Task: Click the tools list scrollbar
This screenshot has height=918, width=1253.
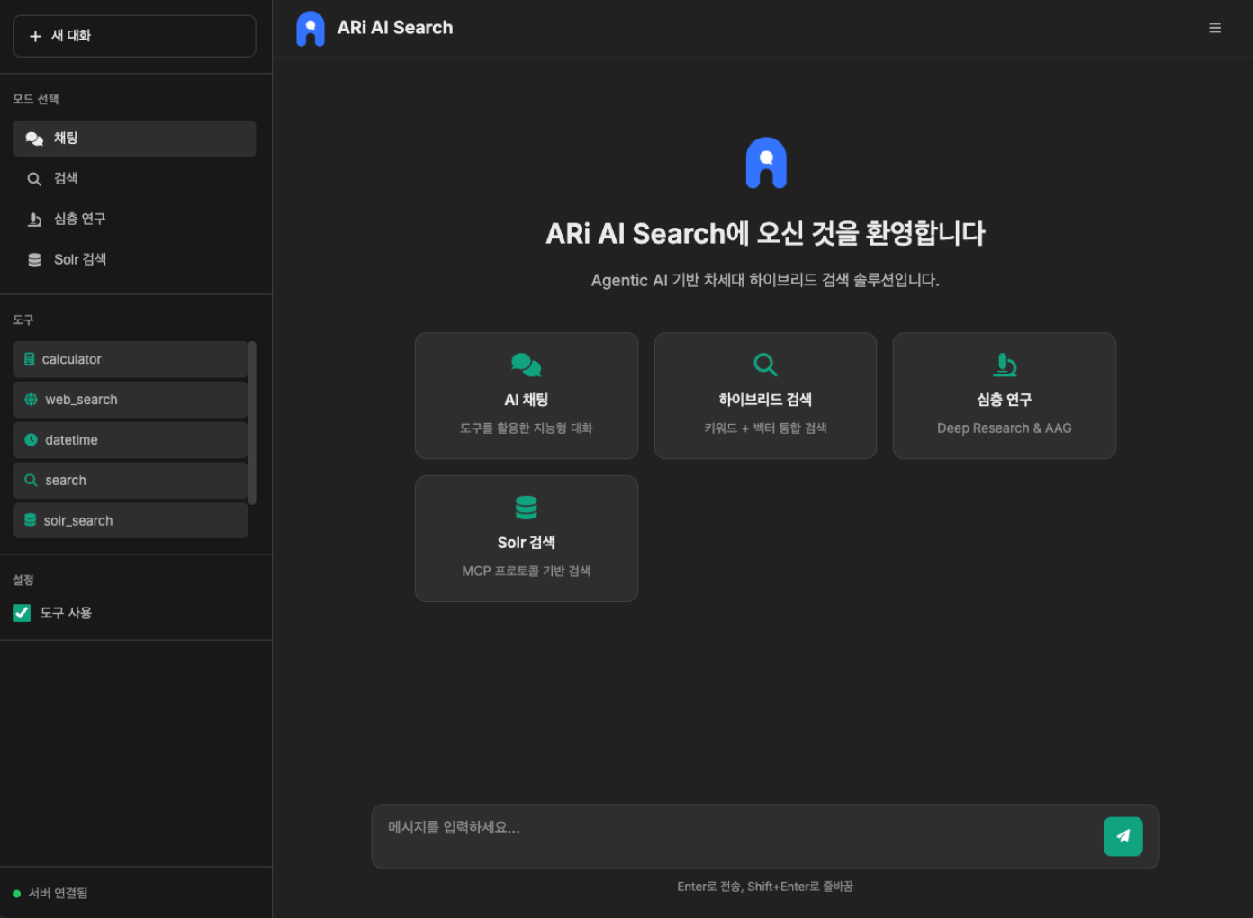Action: 253,423
